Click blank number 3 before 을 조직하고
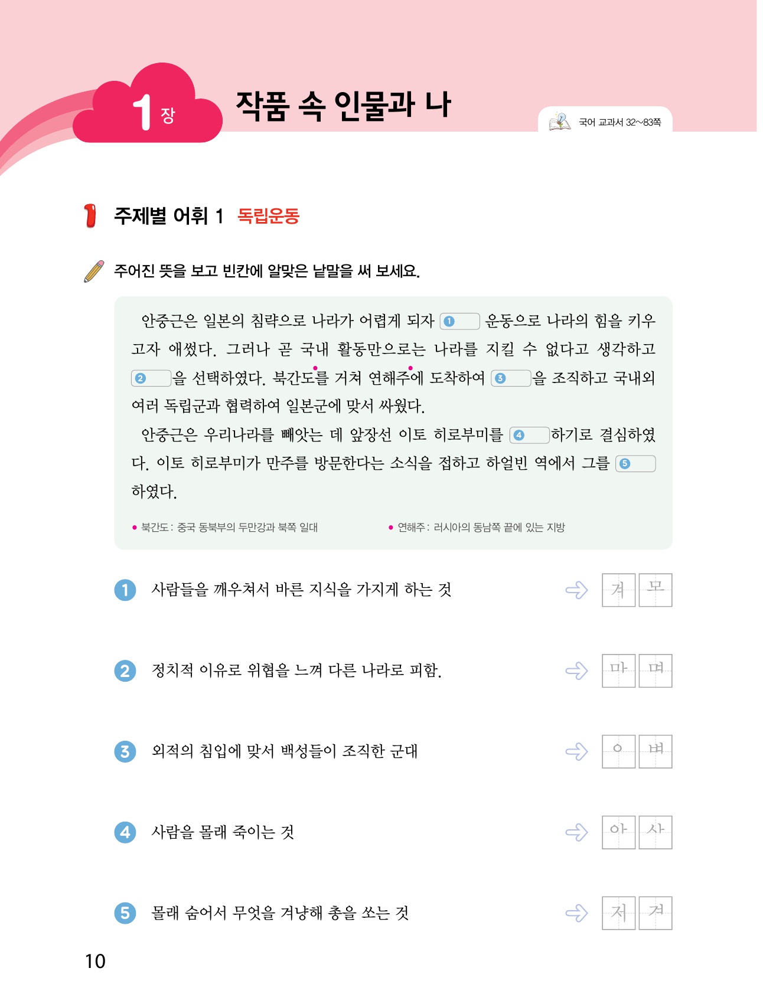 511,378
